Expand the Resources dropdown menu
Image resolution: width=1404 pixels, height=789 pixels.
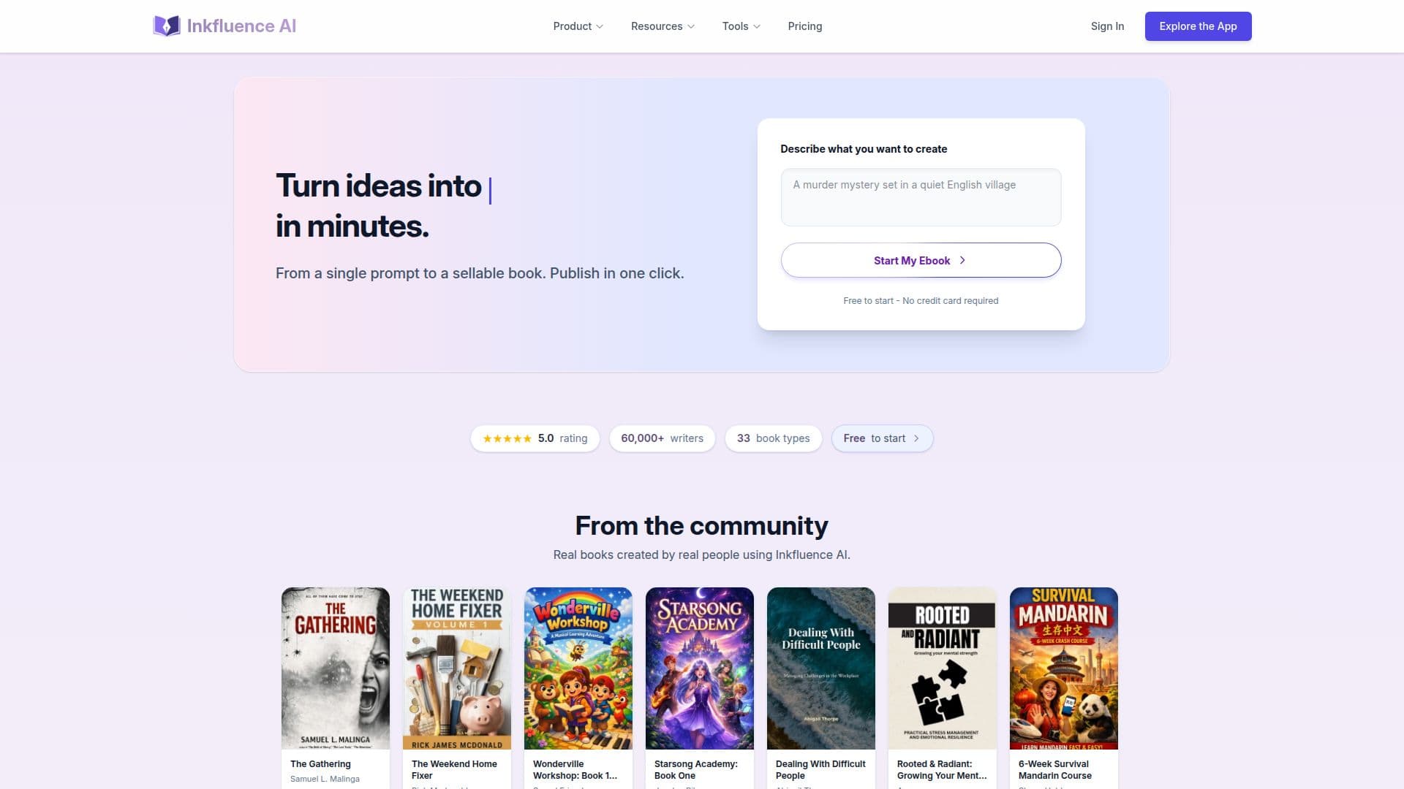663,26
